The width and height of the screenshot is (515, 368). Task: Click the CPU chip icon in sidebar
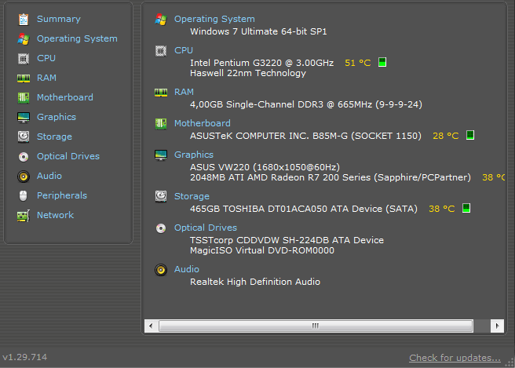pyautogui.click(x=23, y=58)
